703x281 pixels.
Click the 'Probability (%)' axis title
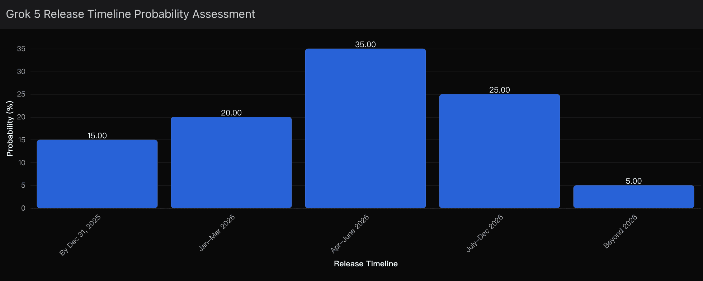10,128
